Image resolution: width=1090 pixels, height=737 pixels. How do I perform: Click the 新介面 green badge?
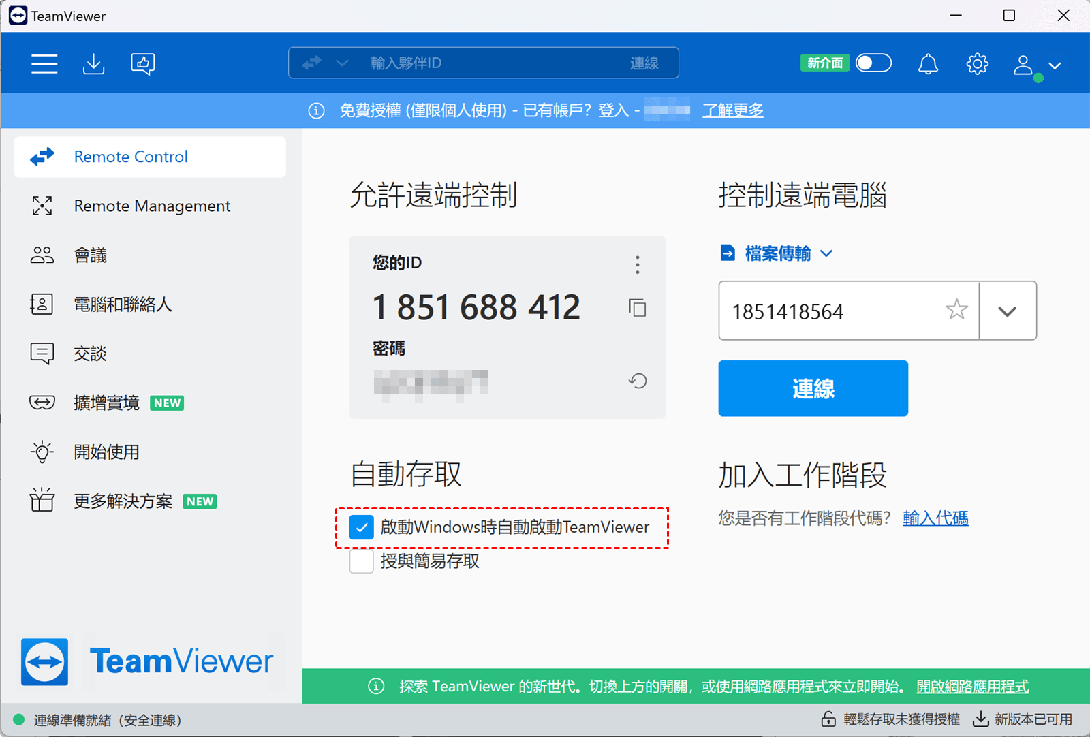(x=825, y=63)
